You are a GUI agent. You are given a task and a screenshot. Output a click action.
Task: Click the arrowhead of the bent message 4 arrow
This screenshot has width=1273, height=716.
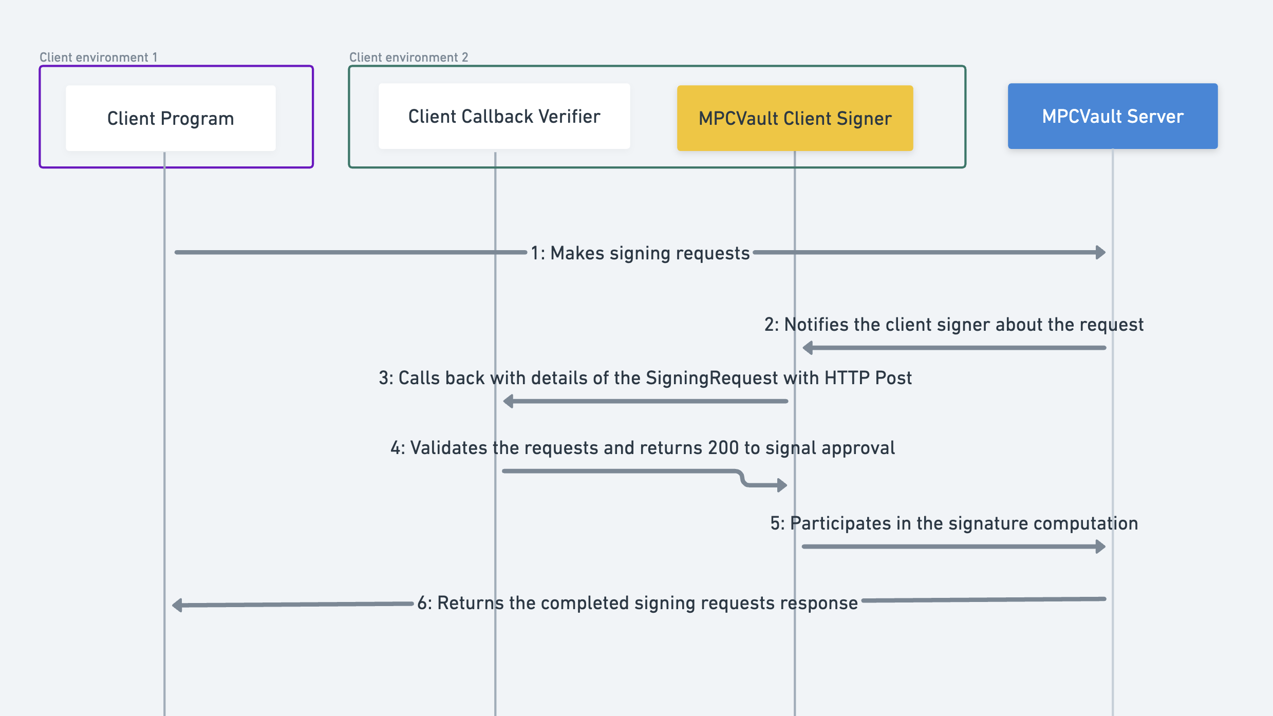(x=782, y=485)
